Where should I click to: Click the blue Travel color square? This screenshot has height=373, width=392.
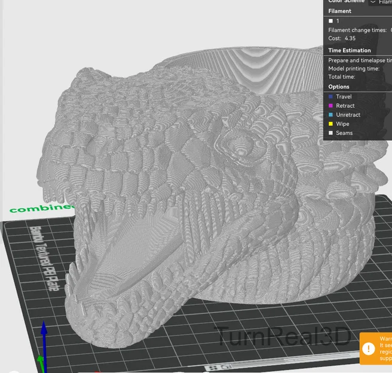coord(331,97)
